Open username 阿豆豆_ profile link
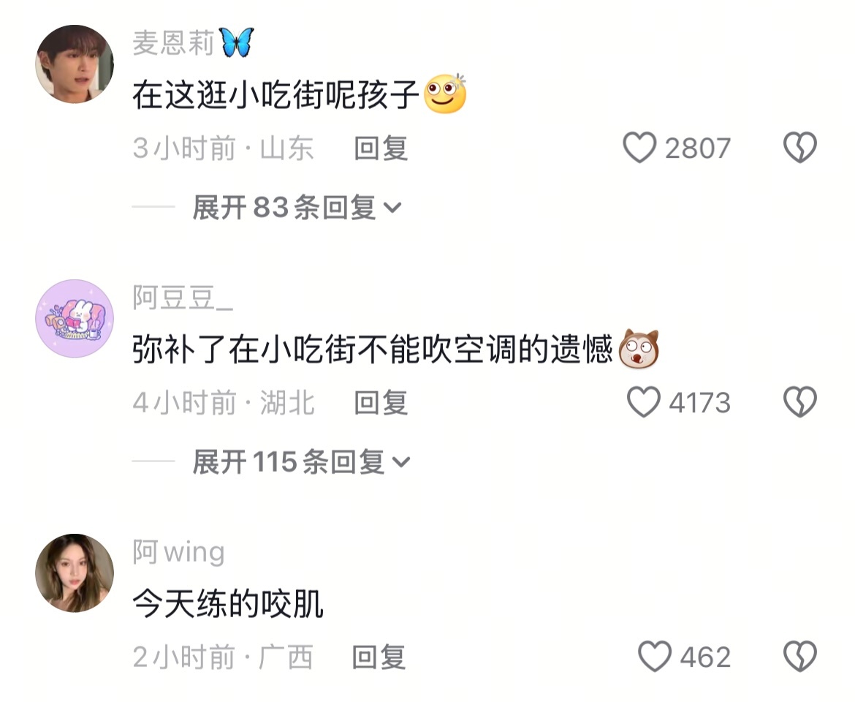The image size is (855, 702). [x=183, y=298]
